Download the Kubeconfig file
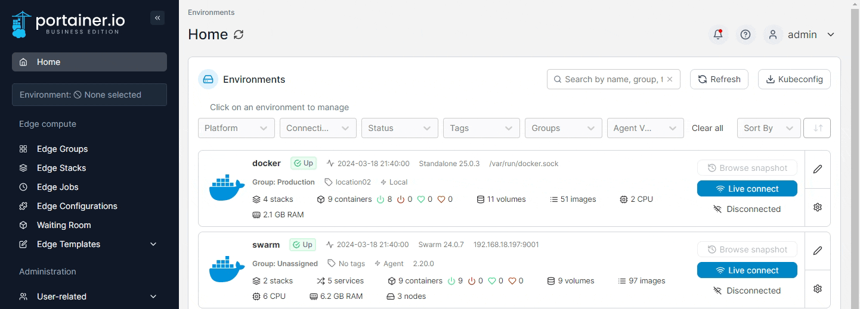This screenshot has width=860, height=309. tap(794, 79)
